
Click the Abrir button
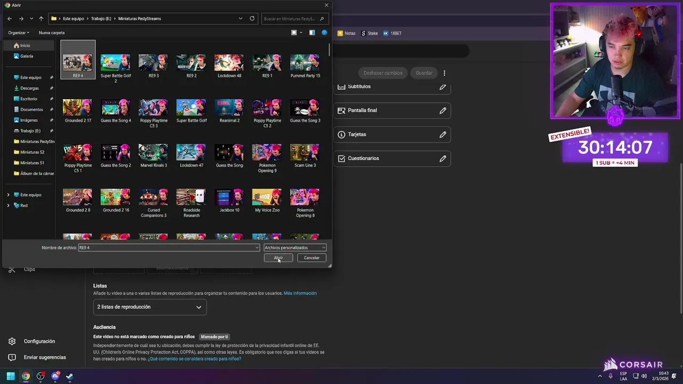[279, 258]
